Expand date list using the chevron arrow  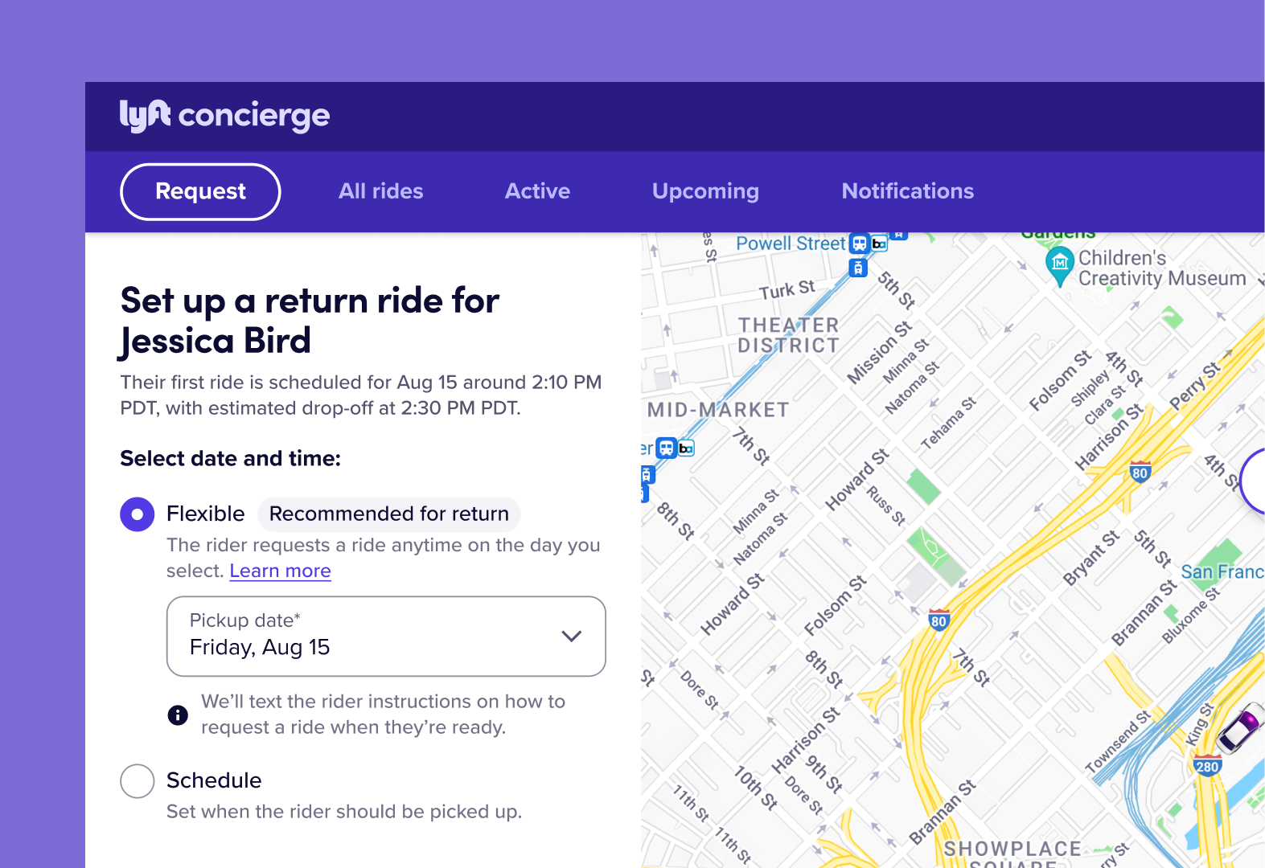coord(571,636)
